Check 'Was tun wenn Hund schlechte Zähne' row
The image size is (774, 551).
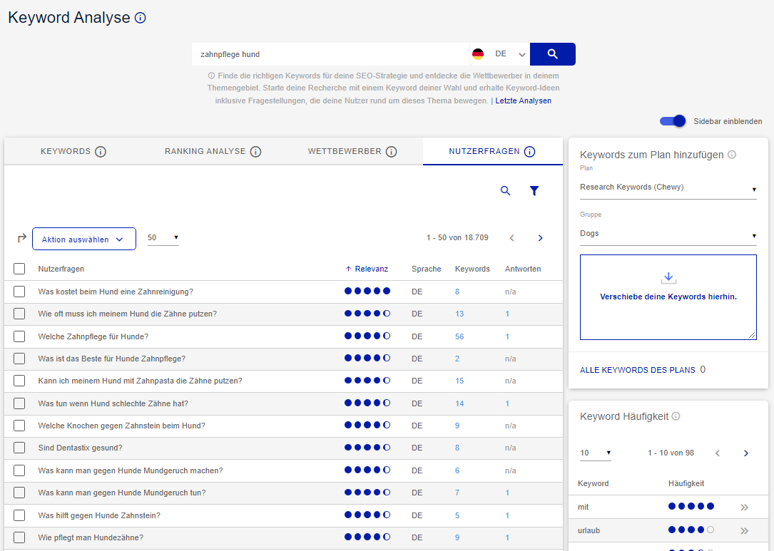pyautogui.click(x=19, y=403)
